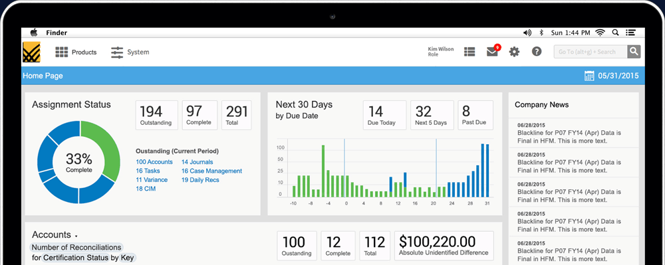Open the Finder menu
The width and height of the screenshot is (665, 265).
click(57, 33)
